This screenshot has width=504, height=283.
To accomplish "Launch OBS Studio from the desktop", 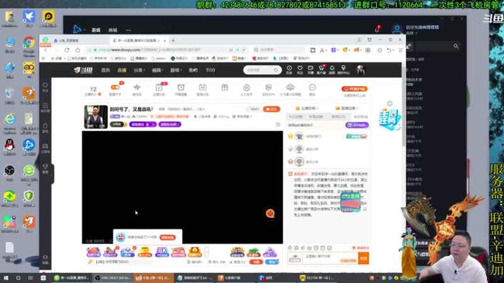I will (x=9, y=170).
